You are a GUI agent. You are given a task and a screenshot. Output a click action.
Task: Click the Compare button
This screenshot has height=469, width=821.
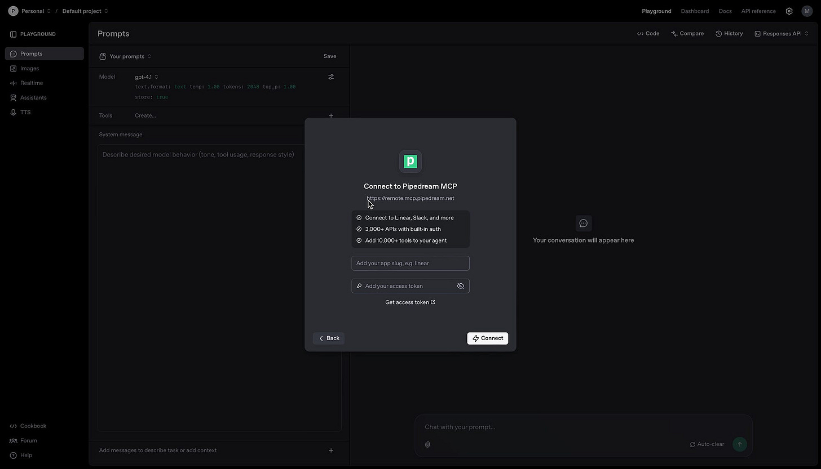tap(687, 34)
